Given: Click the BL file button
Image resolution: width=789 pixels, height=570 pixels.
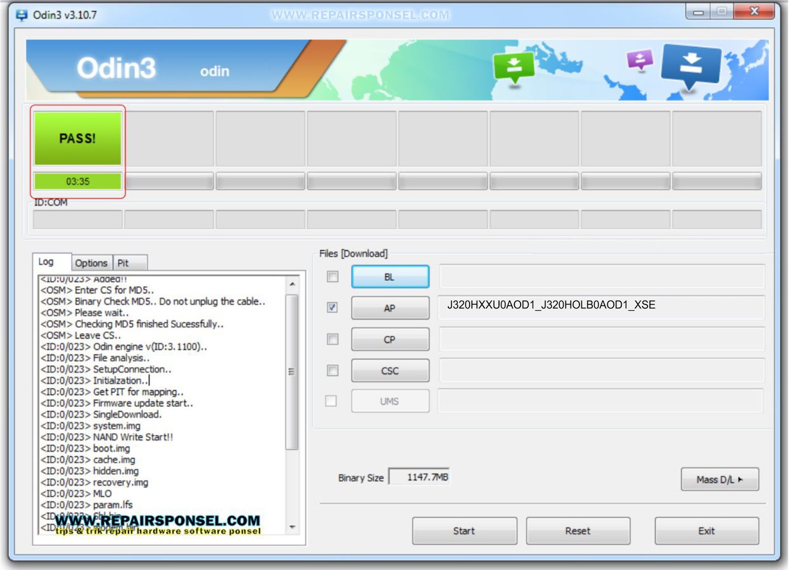Looking at the screenshot, I should (390, 277).
